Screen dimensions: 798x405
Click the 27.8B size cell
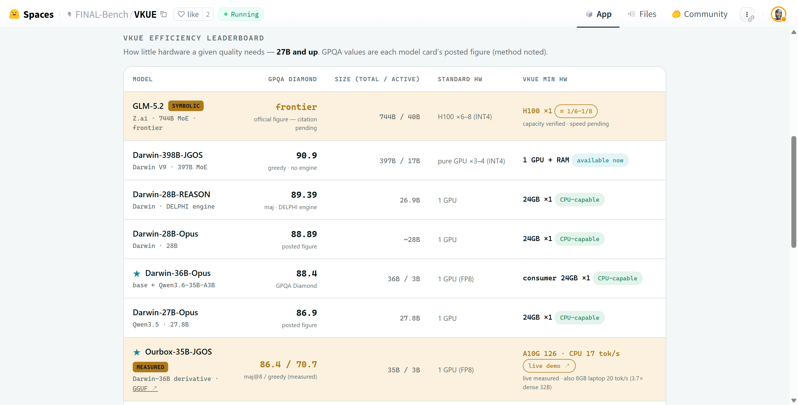pos(410,318)
